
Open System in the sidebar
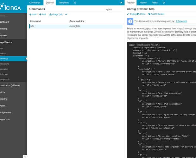click(14, 106)
